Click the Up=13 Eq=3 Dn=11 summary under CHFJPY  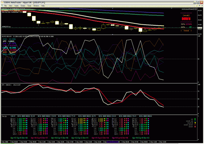point(80,138)
